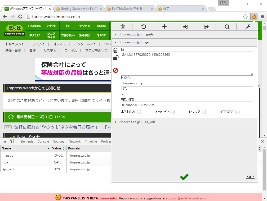Bookmark this page with star icon
This screenshot has width=267, height=201.
click(x=245, y=17)
